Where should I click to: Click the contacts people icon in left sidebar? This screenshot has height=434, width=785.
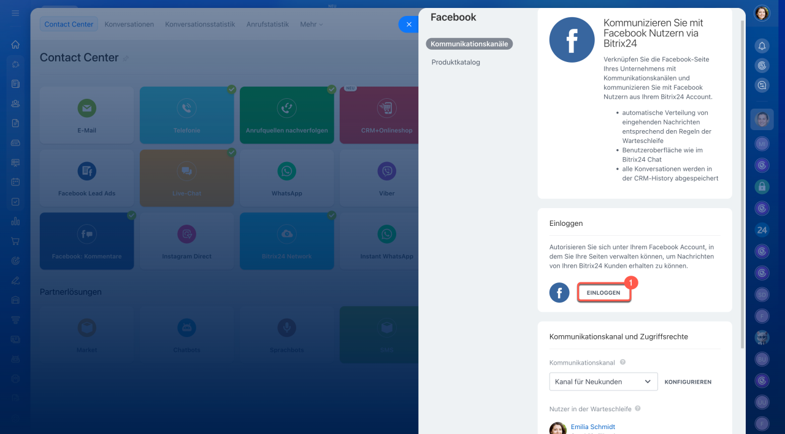pos(15,103)
